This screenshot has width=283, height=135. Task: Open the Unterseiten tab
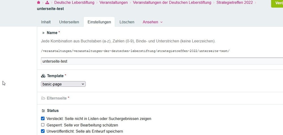(69, 22)
